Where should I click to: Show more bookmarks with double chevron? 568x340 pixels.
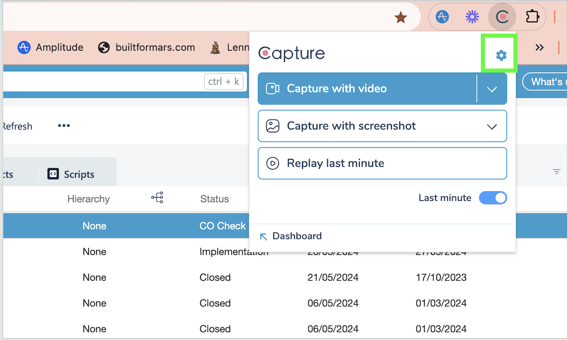pyautogui.click(x=540, y=48)
